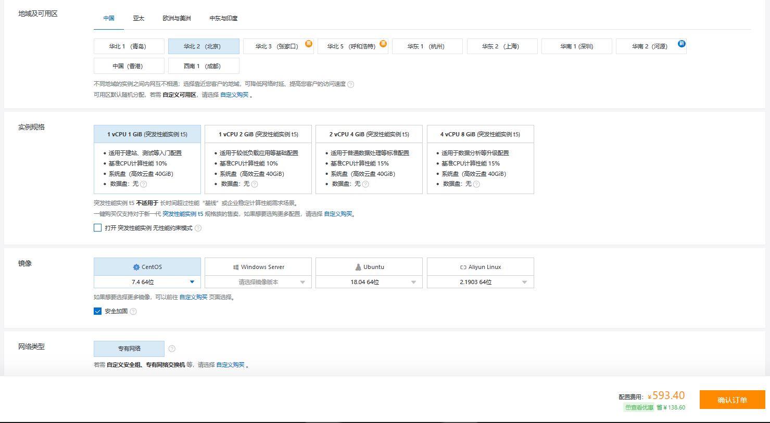Open the Ubuntu 18.04 version dropdown
Screen dimensions: 770x423
(x=413, y=281)
